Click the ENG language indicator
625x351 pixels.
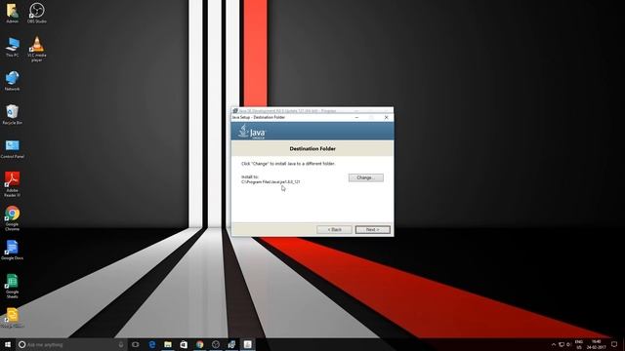[579, 344]
